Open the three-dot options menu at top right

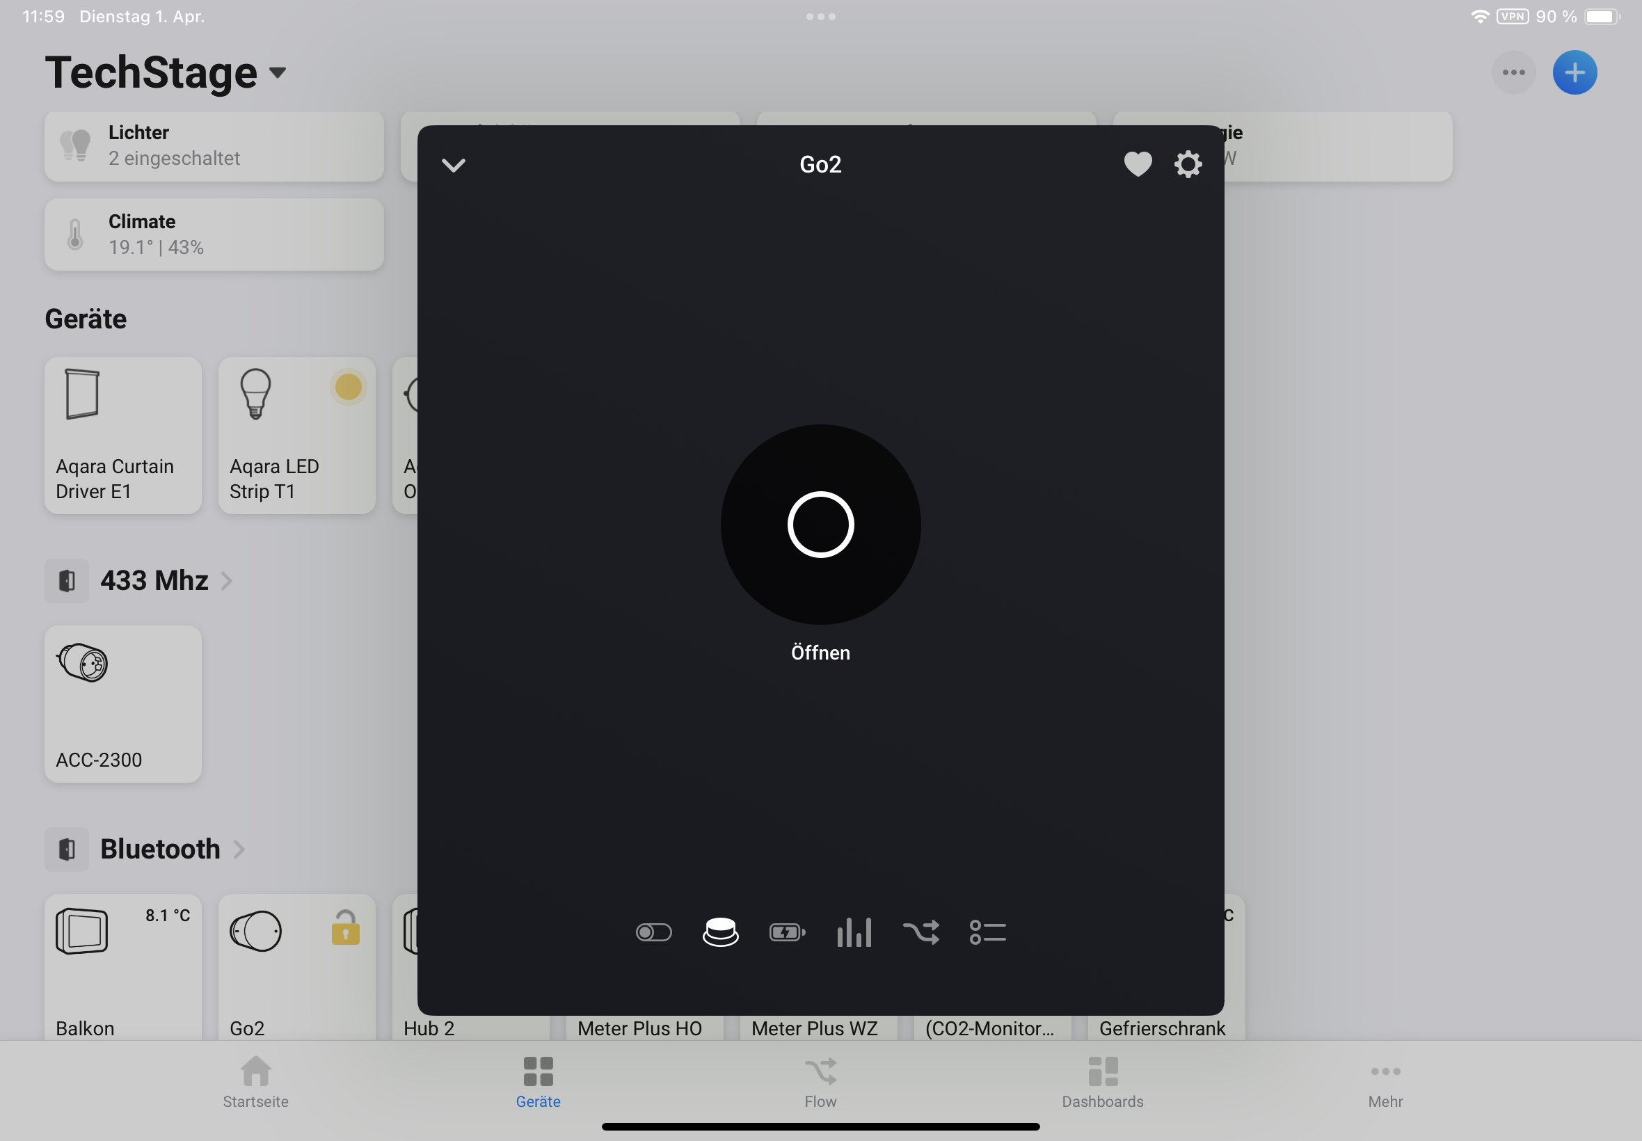point(1513,72)
